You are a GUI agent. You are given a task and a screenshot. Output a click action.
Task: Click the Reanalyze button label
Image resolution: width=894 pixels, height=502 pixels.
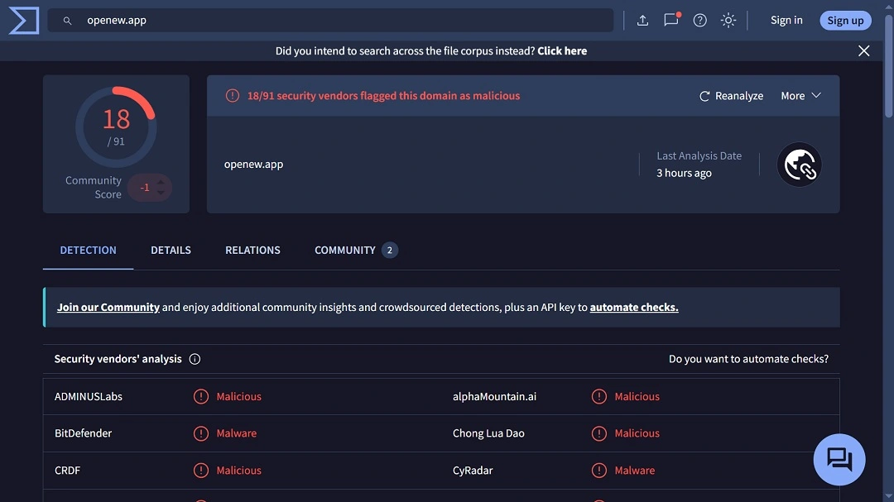739,96
